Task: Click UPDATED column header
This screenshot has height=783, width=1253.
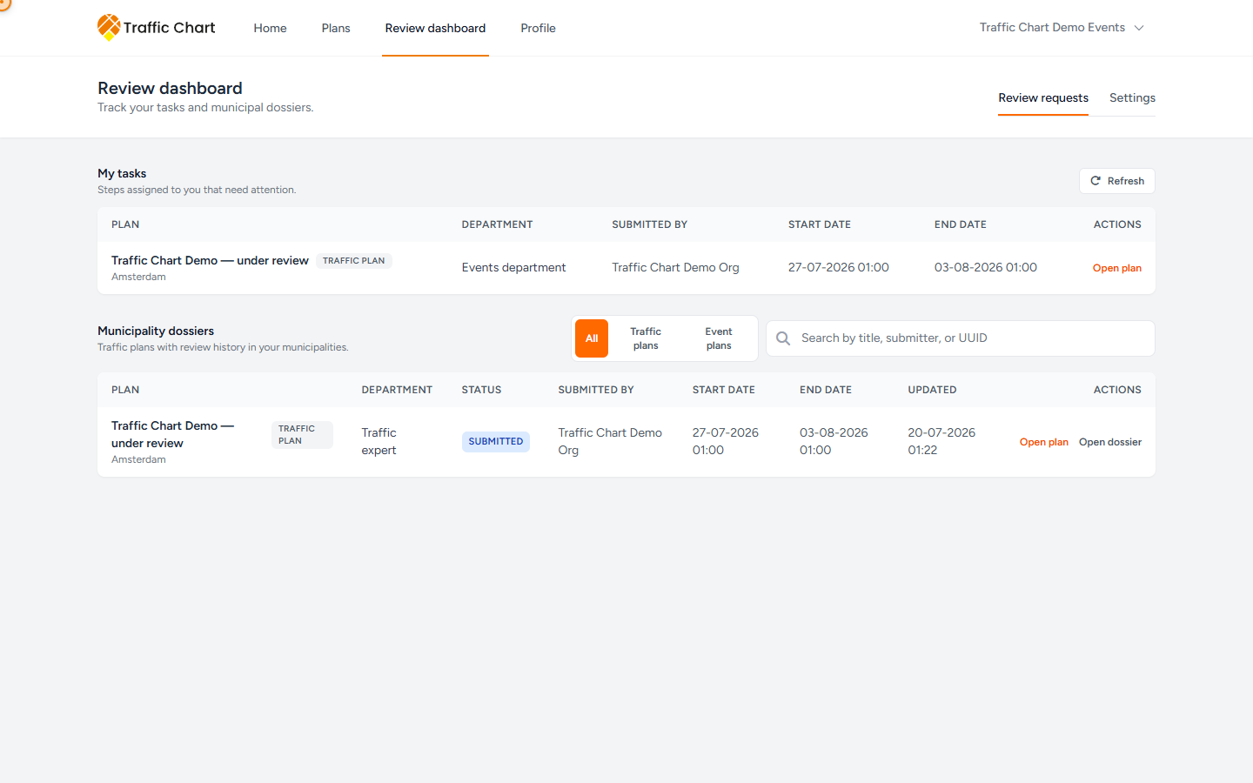Action: tap(932, 390)
